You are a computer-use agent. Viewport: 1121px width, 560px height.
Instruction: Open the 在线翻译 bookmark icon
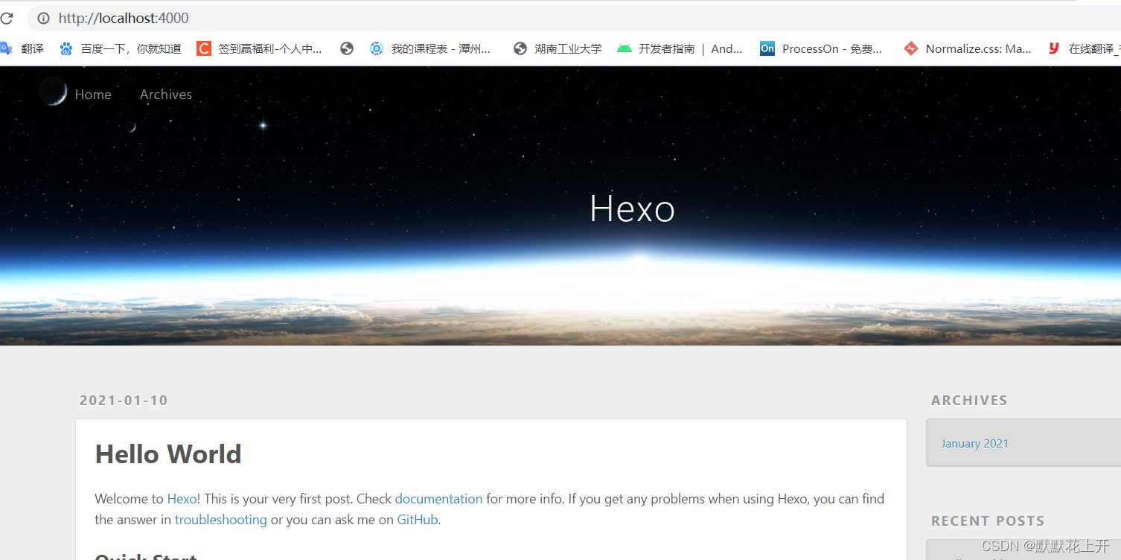click(1054, 48)
